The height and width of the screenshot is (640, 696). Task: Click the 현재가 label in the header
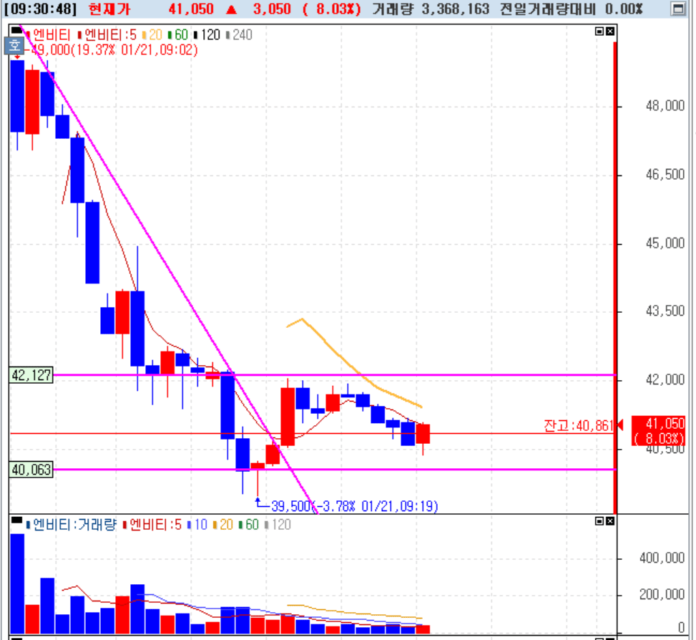[x=109, y=9]
